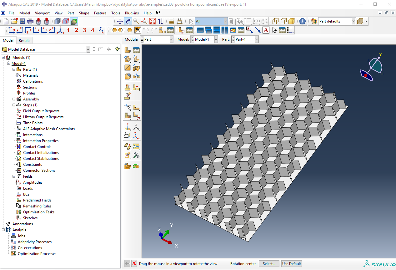Open the Query information tool

click(x=302, y=21)
